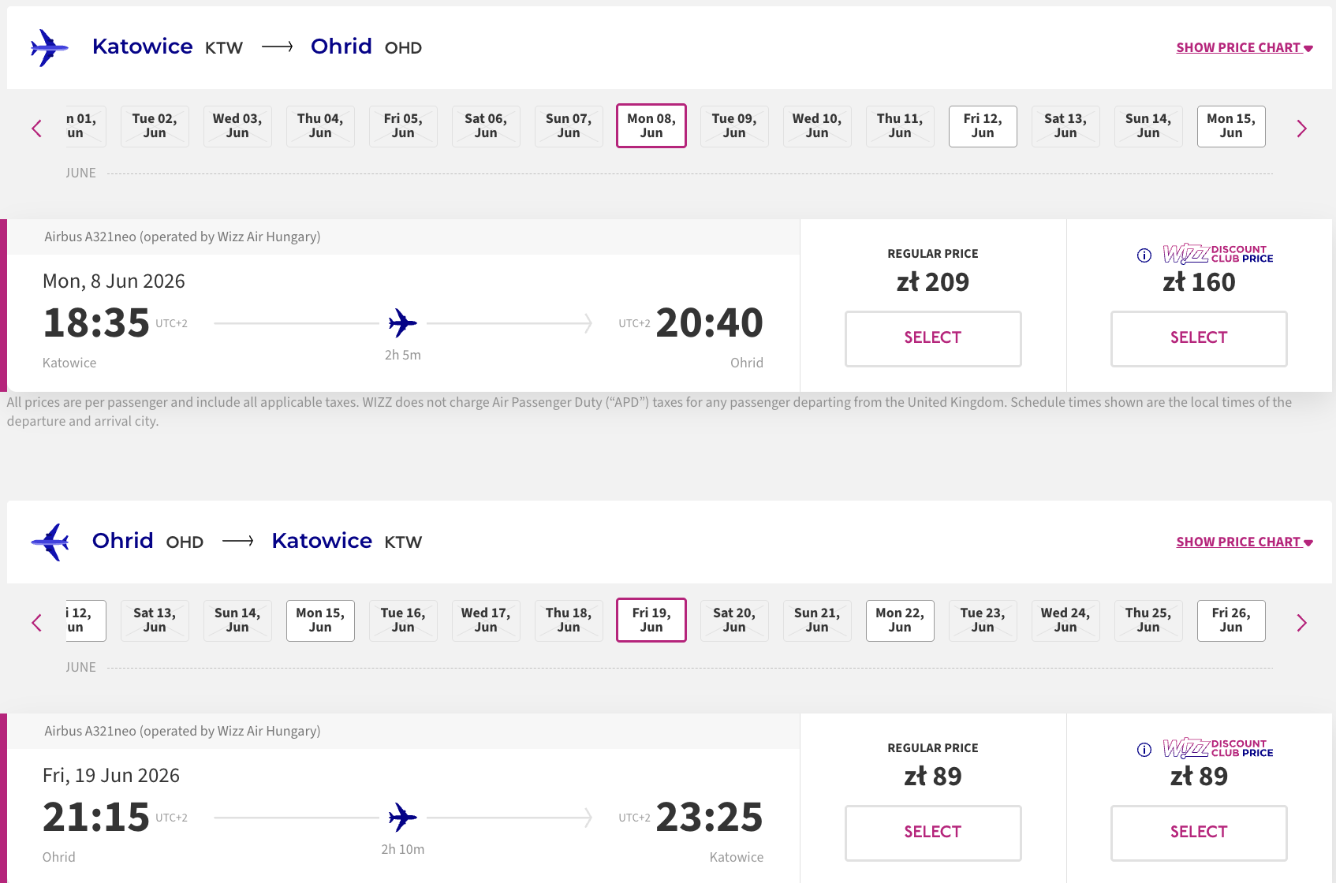The image size is (1336, 883).
Task: Go to previous outbound dates with left arrow
Action: click(36, 128)
